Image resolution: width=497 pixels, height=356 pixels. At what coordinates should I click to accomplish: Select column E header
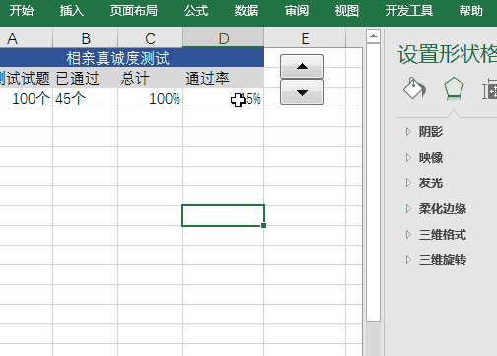(305, 38)
